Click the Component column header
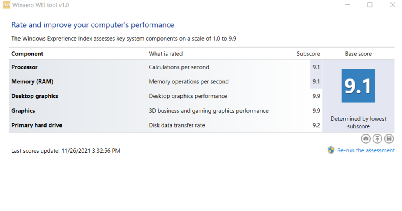Screen dimensions: 402x211 coord(27,54)
